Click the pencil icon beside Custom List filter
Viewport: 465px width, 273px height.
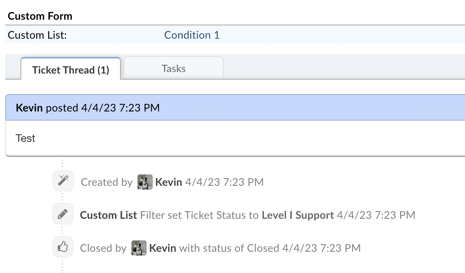pyautogui.click(x=63, y=215)
